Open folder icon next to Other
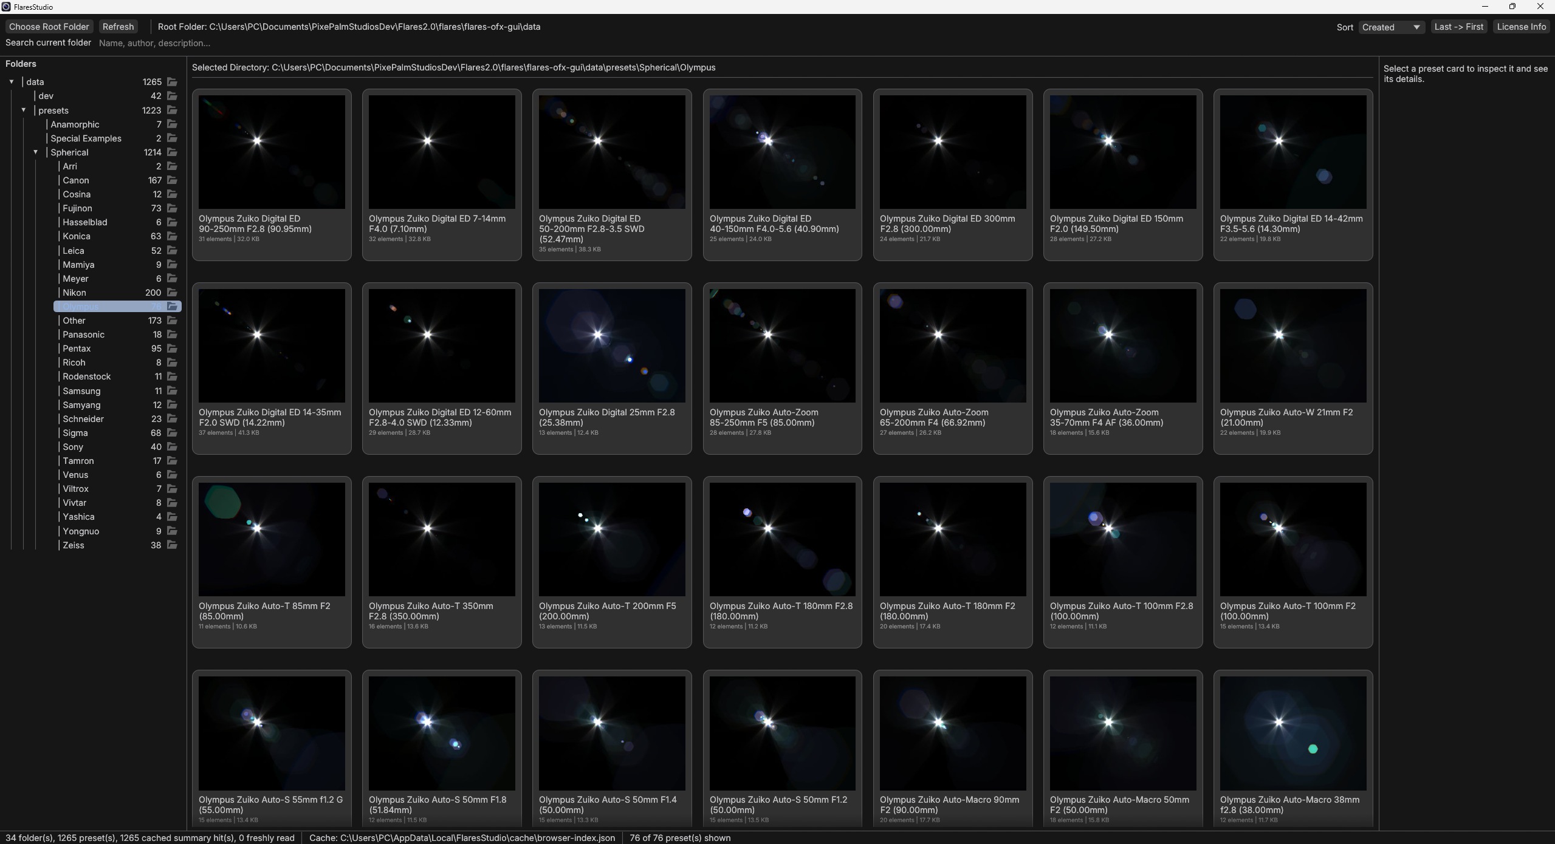 point(172,321)
